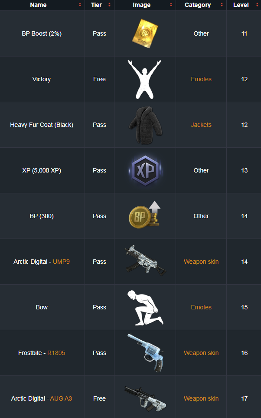Open the UMP9 link
This screenshot has width=261, height=418.
[61, 262]
